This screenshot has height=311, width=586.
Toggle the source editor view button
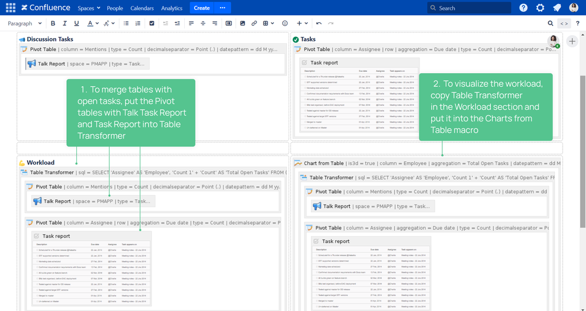coord(564,23)
